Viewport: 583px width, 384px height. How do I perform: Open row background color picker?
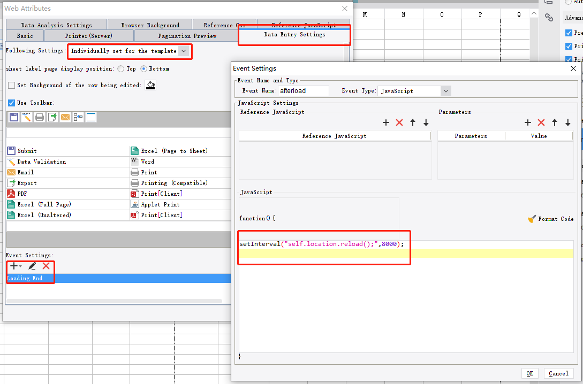(150, 85)
